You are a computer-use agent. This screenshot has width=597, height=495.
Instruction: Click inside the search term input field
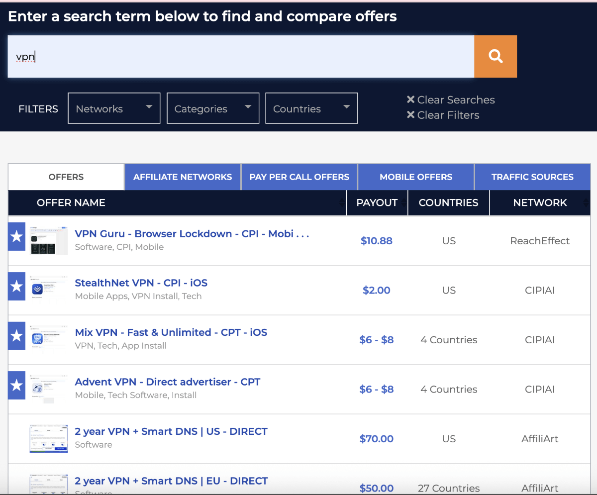[x=241, y=56]
